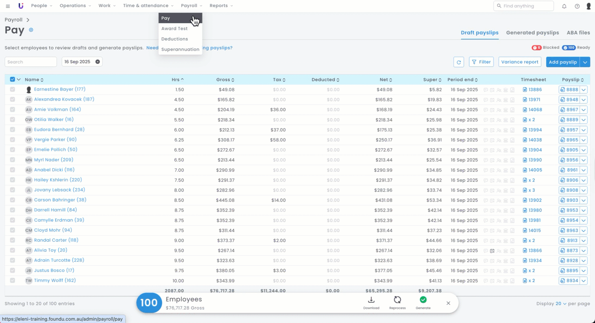This screenshot has height=323, width=595.
Task: Uncheck the Earnestine Bayer row checkbox
Action: 13,90
